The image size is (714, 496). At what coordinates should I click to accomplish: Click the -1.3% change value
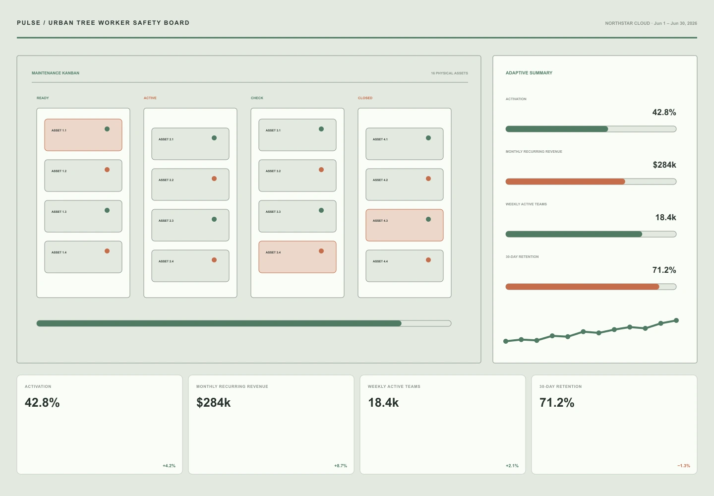(x=684, y=466)
